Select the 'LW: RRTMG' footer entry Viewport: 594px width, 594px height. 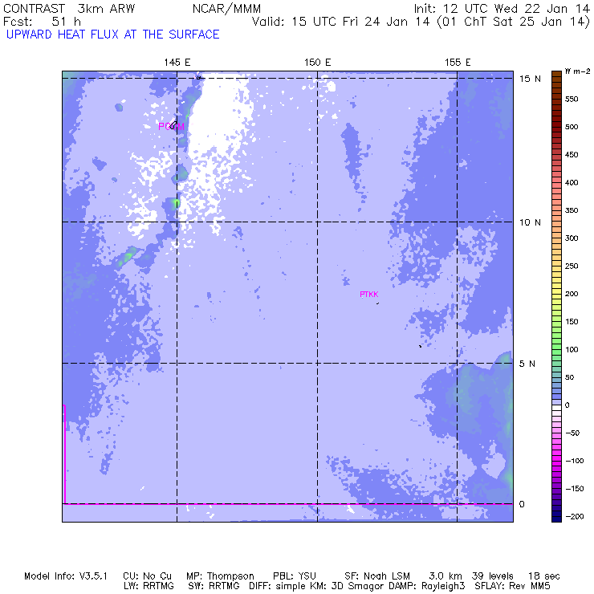(148, 586)
